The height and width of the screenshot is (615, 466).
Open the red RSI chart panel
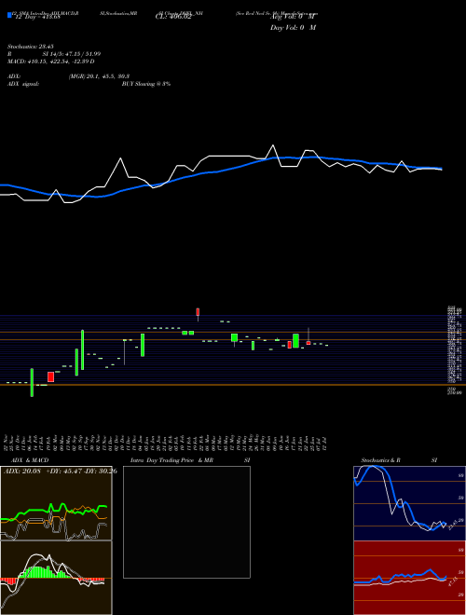pos(409,578)
